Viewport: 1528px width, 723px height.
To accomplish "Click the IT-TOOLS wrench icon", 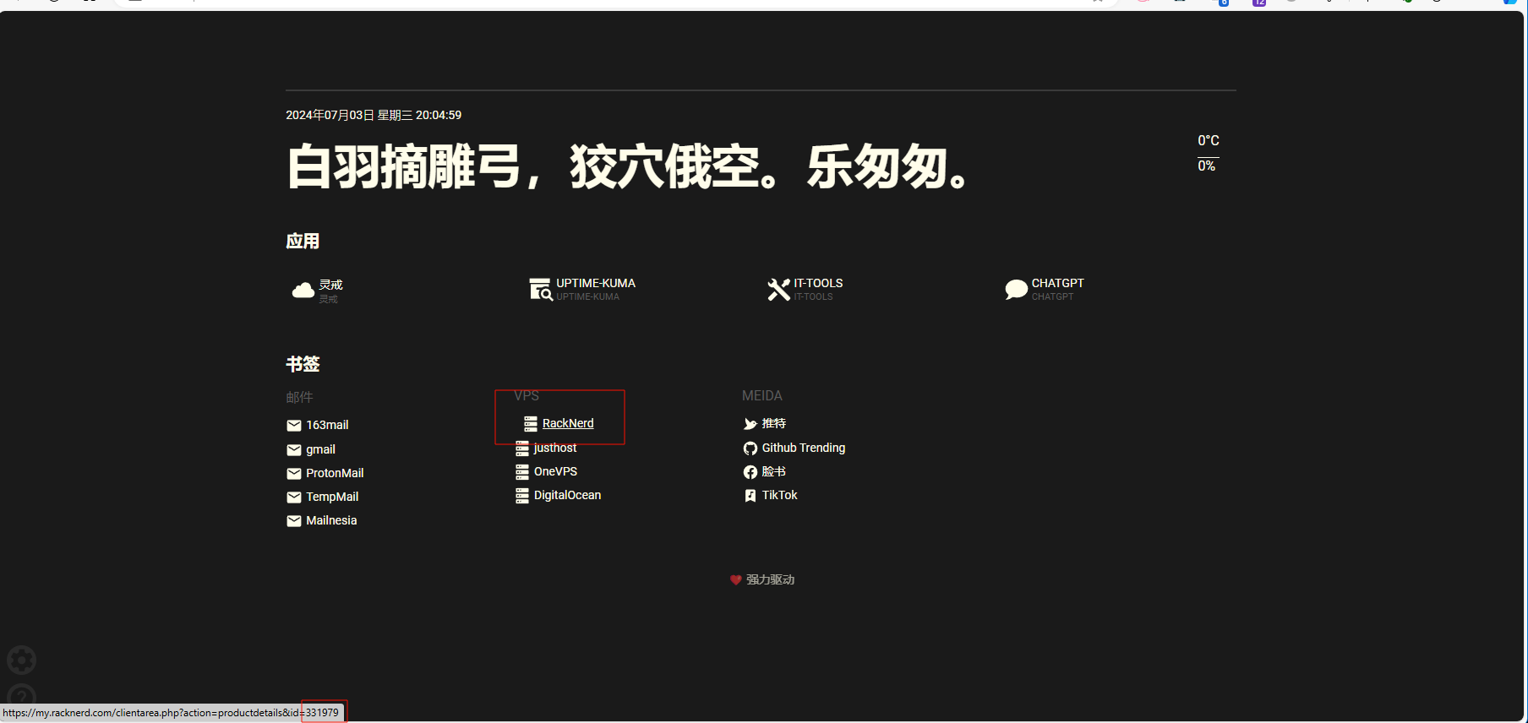I will click(x=778, y=290).
